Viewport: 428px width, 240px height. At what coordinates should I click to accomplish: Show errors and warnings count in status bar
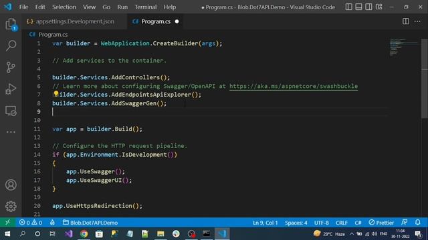(31, 223)
